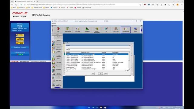Click up arrow above side menu

[x=57, y=35]
